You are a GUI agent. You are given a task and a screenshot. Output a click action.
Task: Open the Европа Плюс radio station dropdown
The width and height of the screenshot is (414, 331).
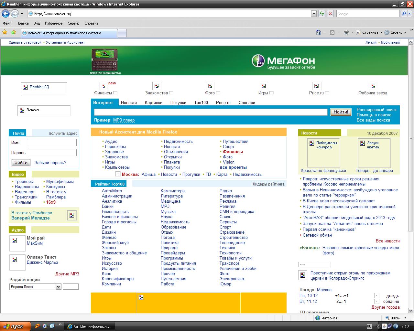click(x=58, y=287)
